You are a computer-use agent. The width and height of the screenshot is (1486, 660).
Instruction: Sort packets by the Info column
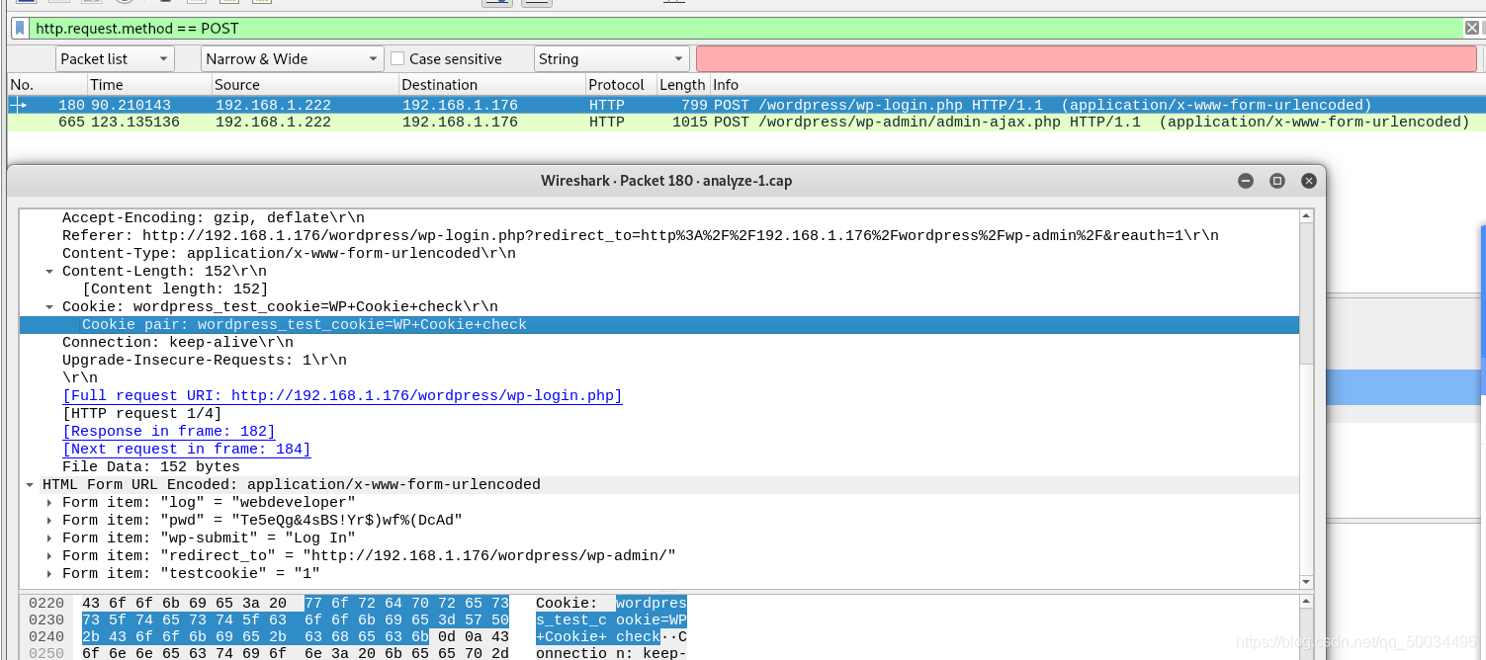coord(1097,85)
